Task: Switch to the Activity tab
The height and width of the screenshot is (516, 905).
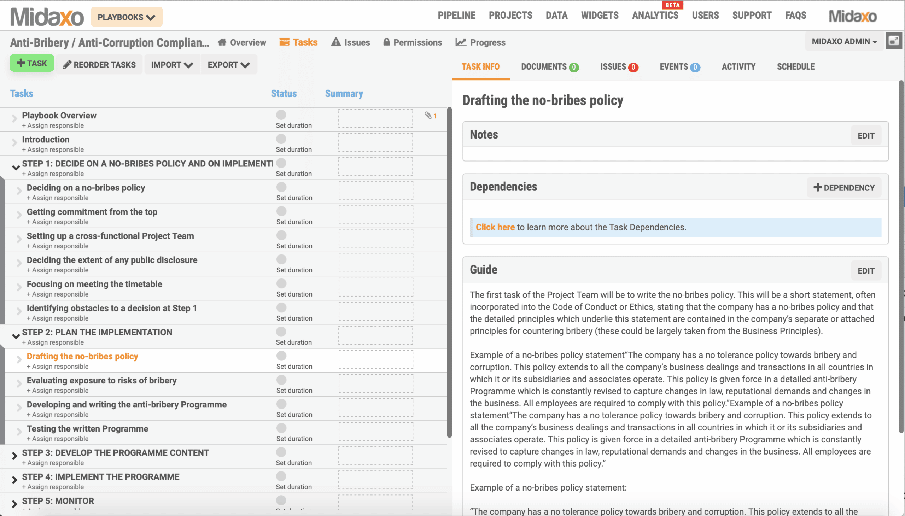Action: [738, 67]
